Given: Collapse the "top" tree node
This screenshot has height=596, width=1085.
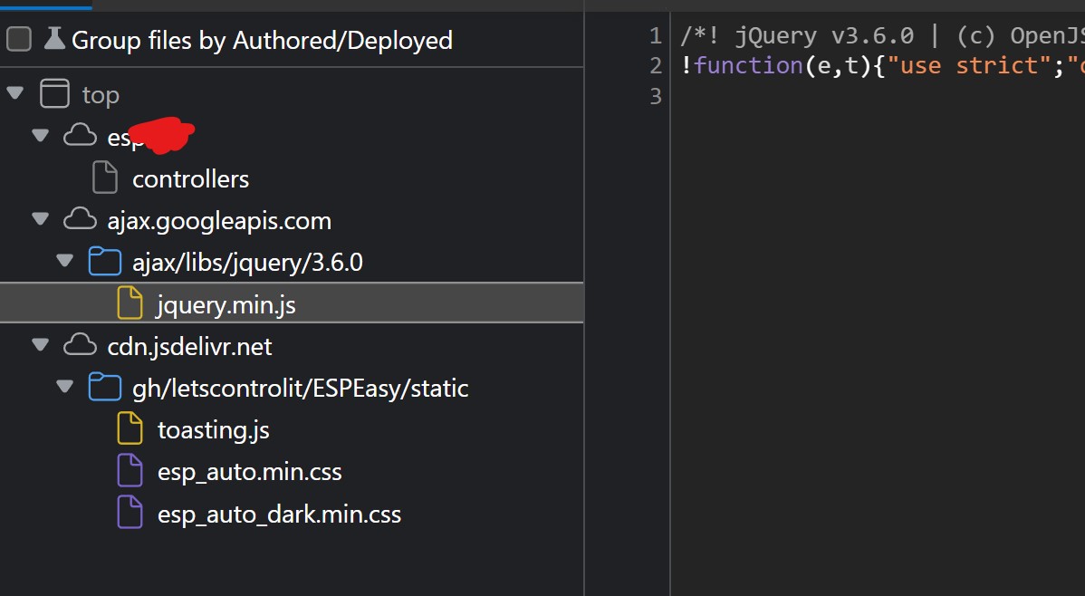Looking at the screenshot, I should 14,93.
